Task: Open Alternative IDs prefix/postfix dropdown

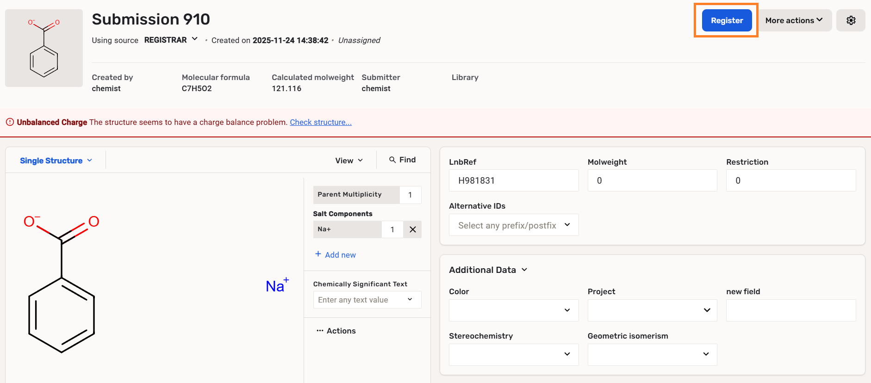Action: (513, 225)
